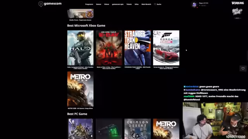
Task: Click the gamescom logo icon
Action: point(41,4)
